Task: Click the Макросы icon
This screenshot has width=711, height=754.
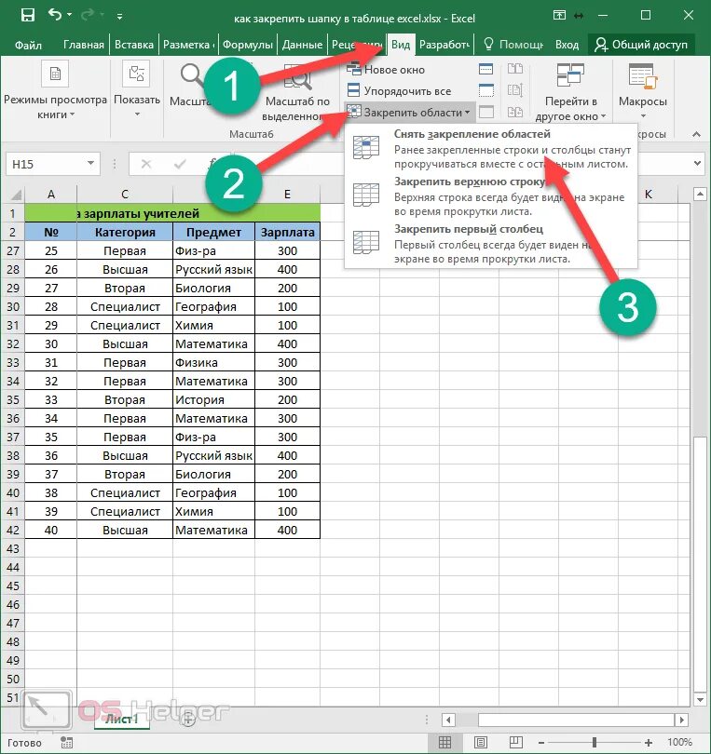Action: pos(643,77)
